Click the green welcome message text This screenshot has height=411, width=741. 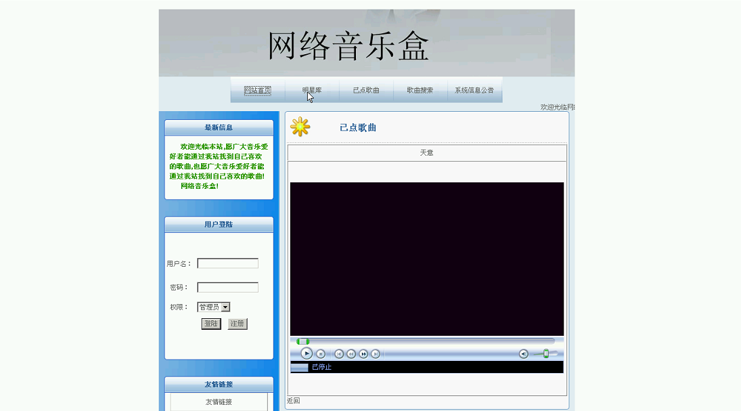pos(219,166)
